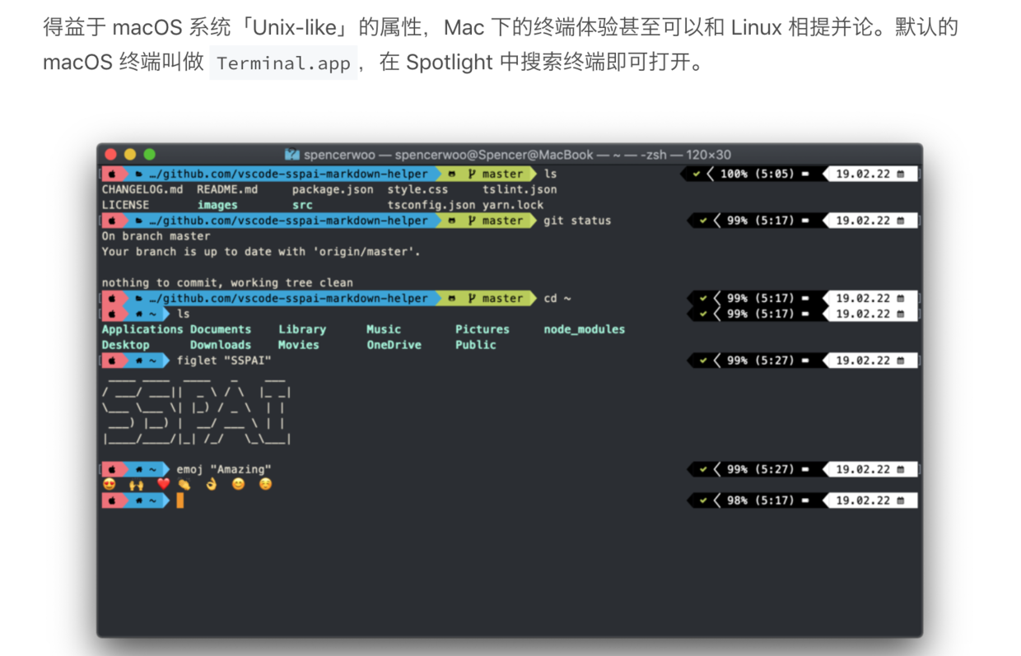Click the Public directory name
This screenshot has height=656, width=1021.
click(476, 345)
